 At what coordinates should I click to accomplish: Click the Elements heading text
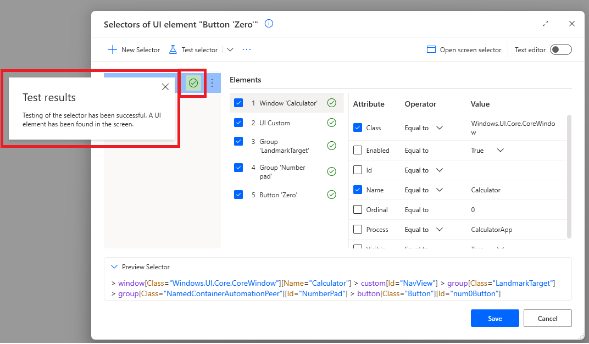pyautogui.click(x=245, y=80)
